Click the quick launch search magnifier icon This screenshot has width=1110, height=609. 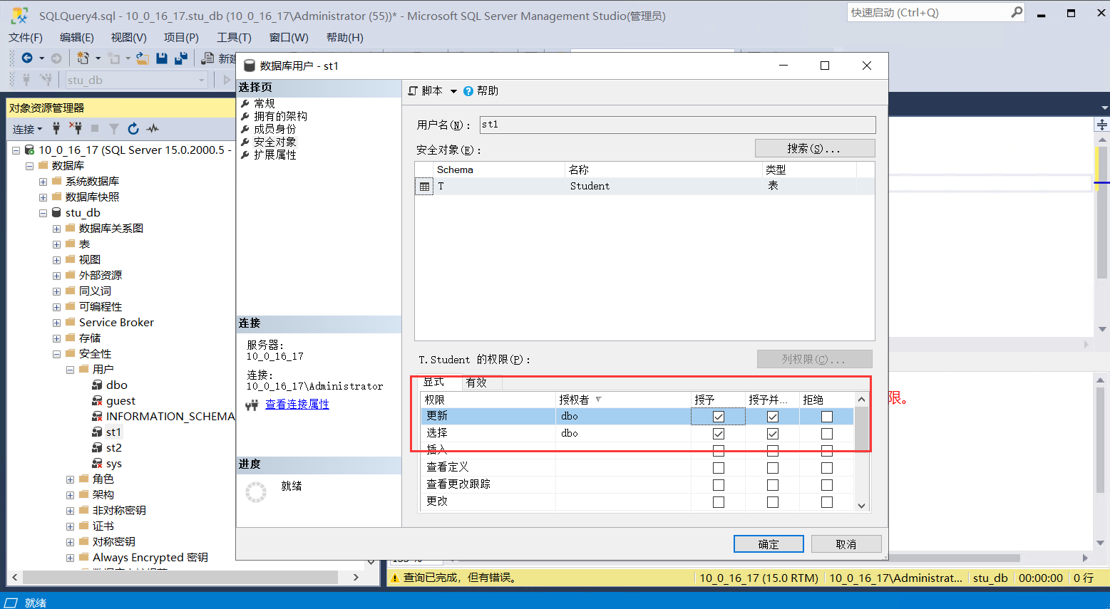1017,12
